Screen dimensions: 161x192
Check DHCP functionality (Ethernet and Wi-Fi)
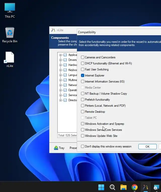coord(83,63)
